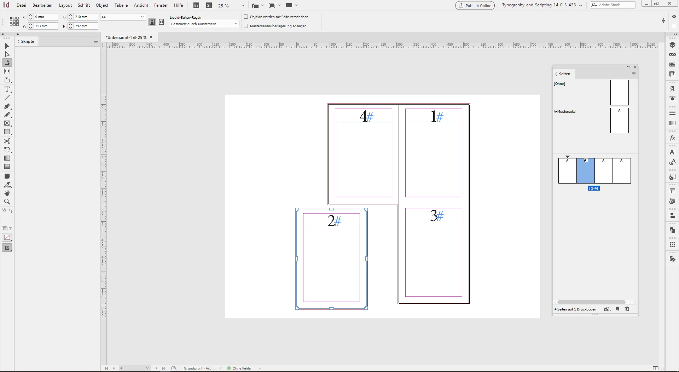Open the Layers panel icon

tap(672, 45)
